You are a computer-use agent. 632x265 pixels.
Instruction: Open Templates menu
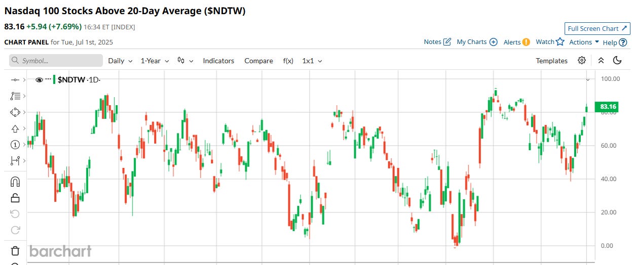pyautogui.click(x=551, y=61)
